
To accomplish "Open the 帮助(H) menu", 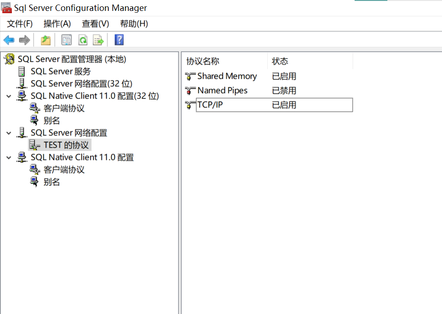I will click(133, 24).
